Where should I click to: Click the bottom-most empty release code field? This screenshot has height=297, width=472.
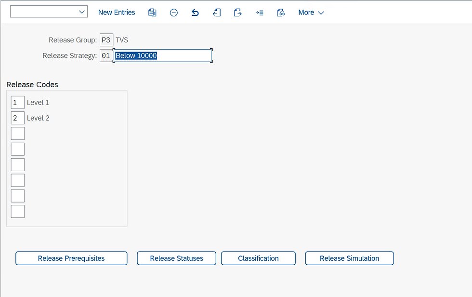(18, 212)
